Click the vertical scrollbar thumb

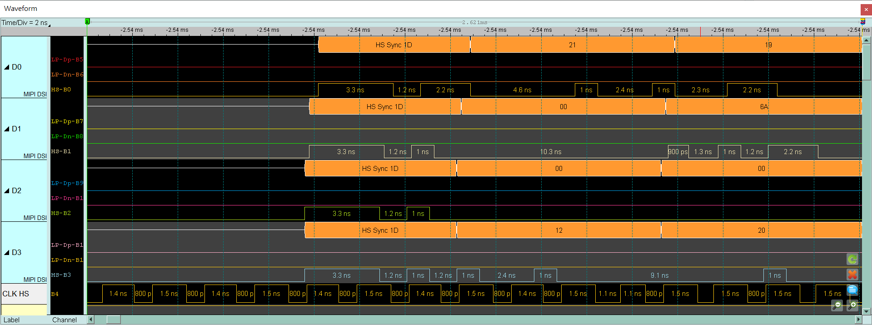(867, 63)
